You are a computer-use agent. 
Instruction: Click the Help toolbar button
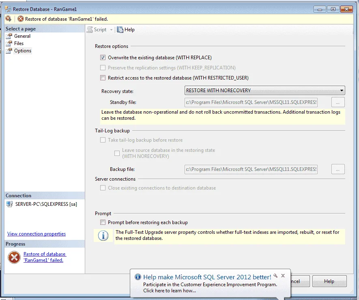(x=126, y=30)
